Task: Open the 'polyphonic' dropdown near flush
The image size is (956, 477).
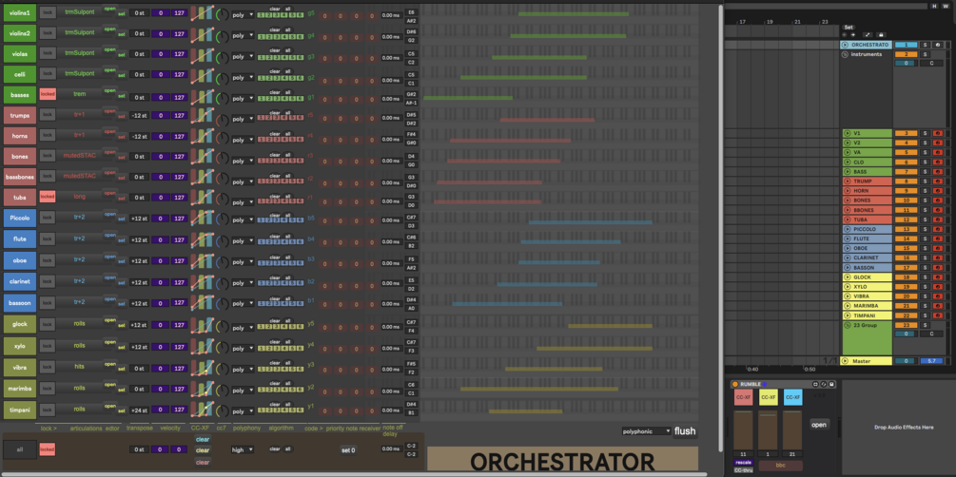Action: [646, 431]
